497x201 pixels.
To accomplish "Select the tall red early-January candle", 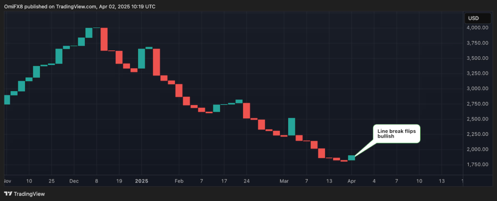I will coord(156,62).
